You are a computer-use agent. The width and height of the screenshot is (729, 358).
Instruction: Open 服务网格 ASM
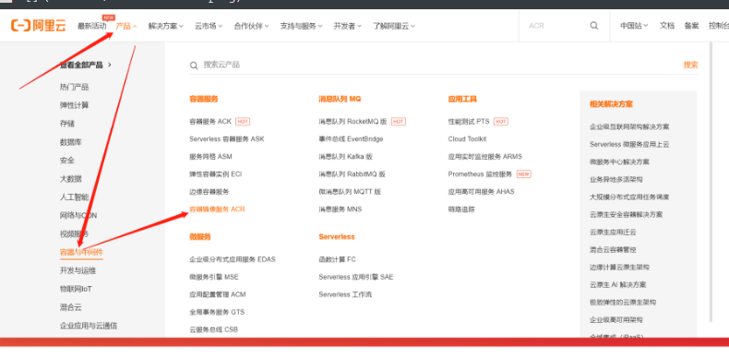210,157
